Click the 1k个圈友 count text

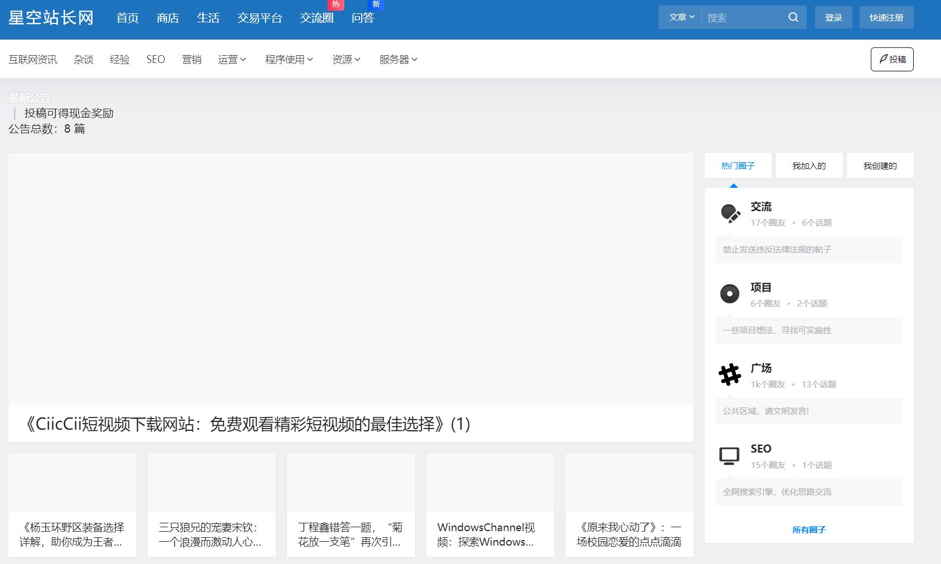click(x=768, y=385)
